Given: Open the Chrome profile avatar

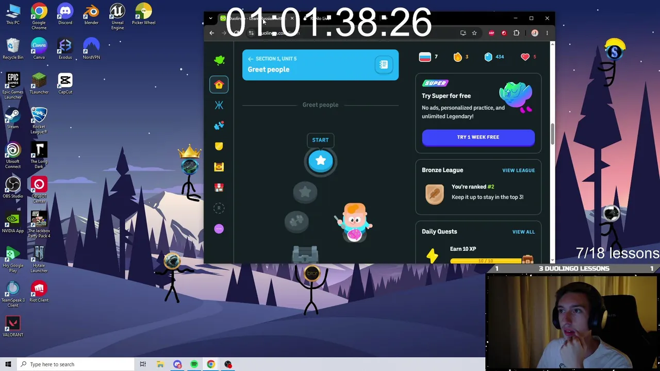Looking at the screenshot, I should pos(535,33).
